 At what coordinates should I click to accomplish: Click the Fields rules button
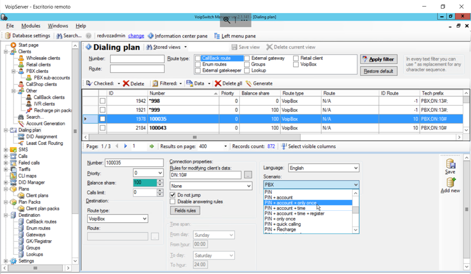(185, 211)
